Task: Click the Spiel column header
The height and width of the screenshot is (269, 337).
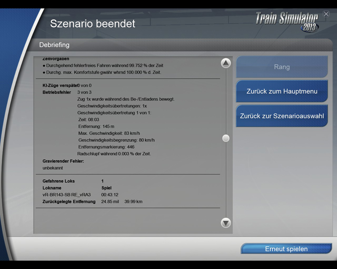Action: click(x=107, y=188)
